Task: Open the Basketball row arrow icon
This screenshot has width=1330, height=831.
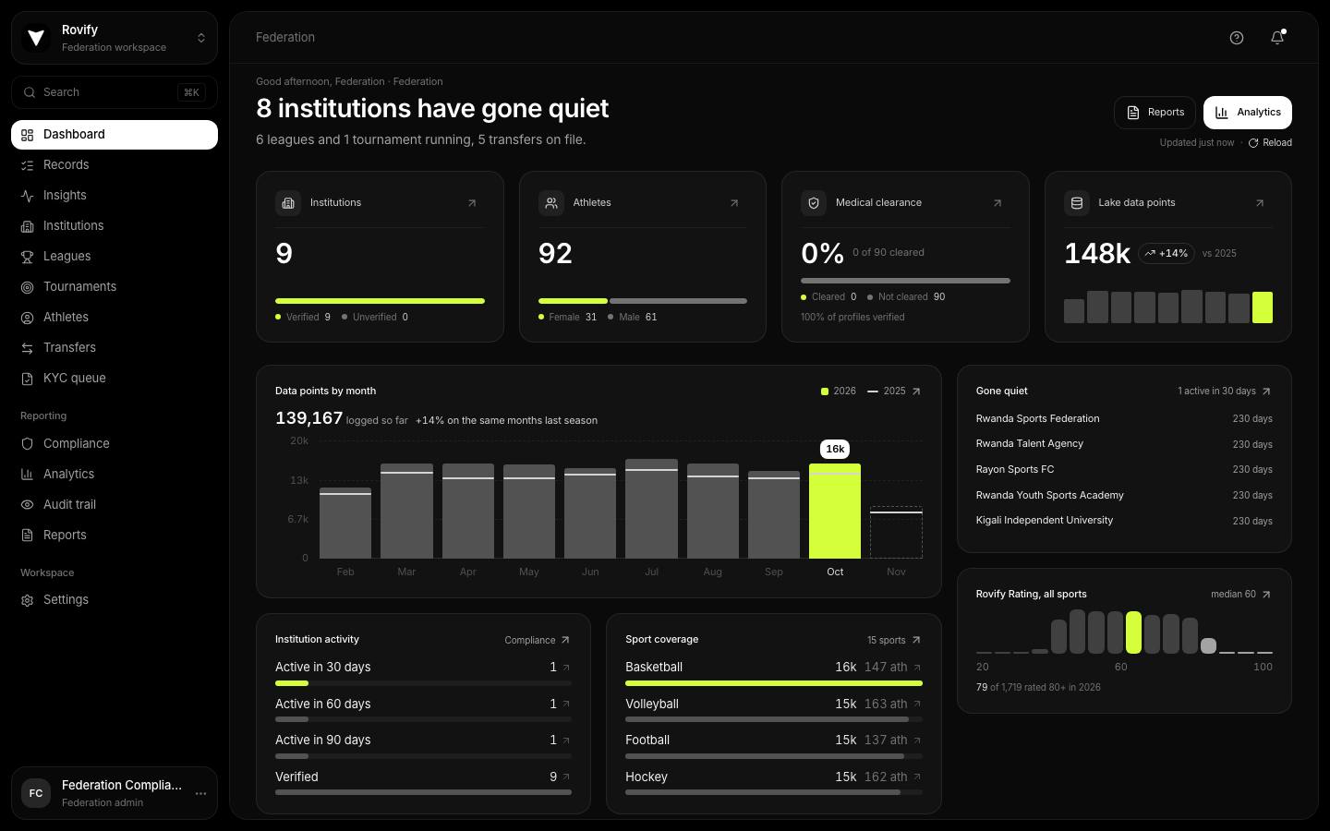Action: [x=917, y=667]
